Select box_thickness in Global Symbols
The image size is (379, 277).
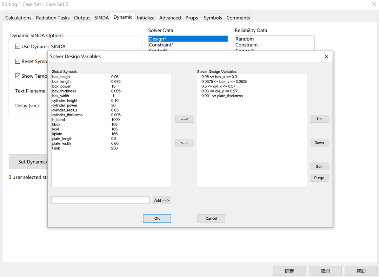(x=111, y=91)
